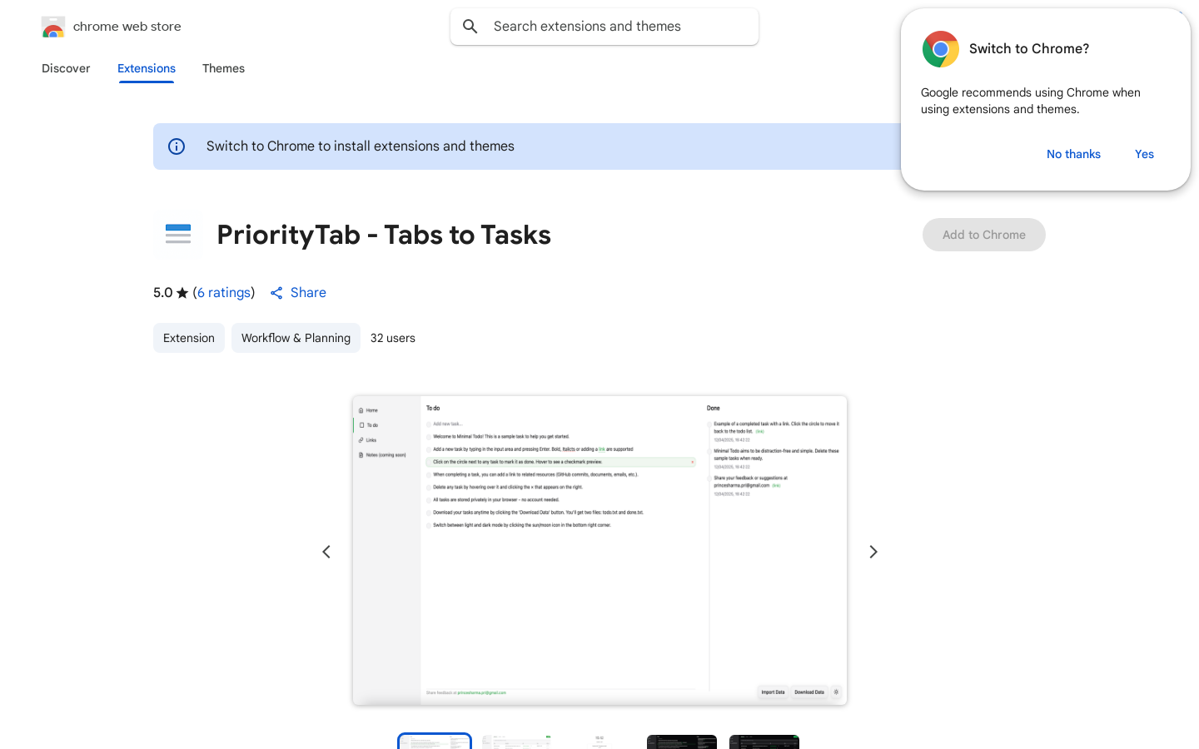Click the info icon in the blue banner

point(177,146)
